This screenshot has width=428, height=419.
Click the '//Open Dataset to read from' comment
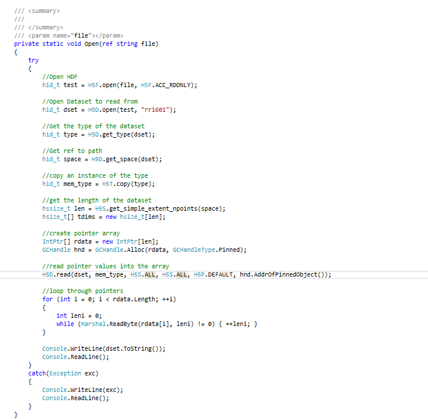pyautogui.click(x=90, y=101)
